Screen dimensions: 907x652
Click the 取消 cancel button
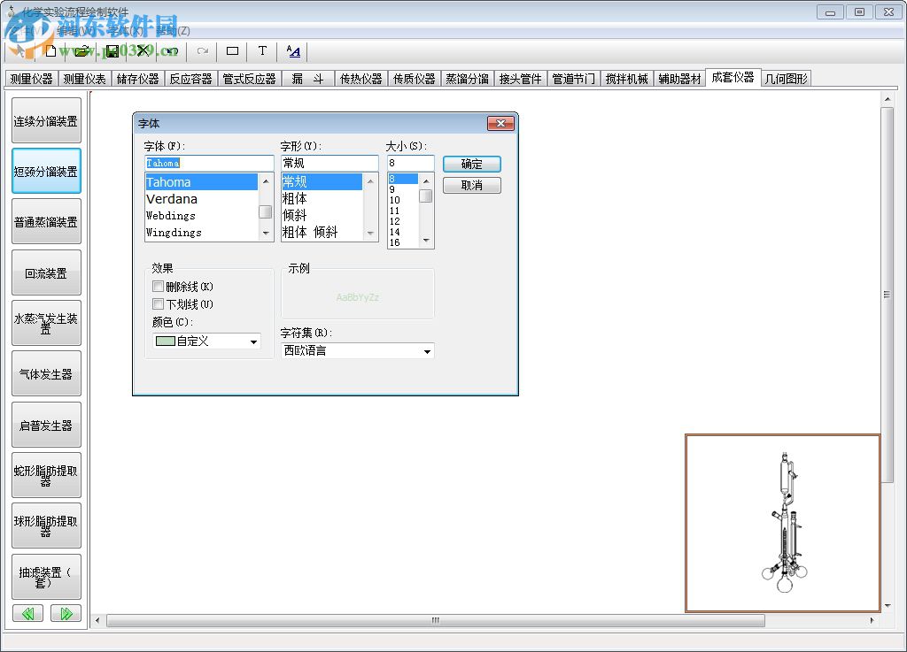tap(472, 185)
